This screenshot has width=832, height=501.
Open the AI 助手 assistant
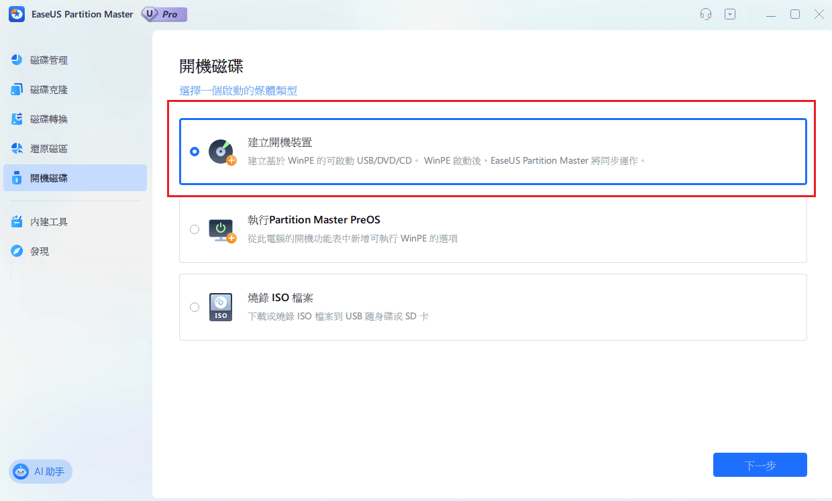click(40, 471)
